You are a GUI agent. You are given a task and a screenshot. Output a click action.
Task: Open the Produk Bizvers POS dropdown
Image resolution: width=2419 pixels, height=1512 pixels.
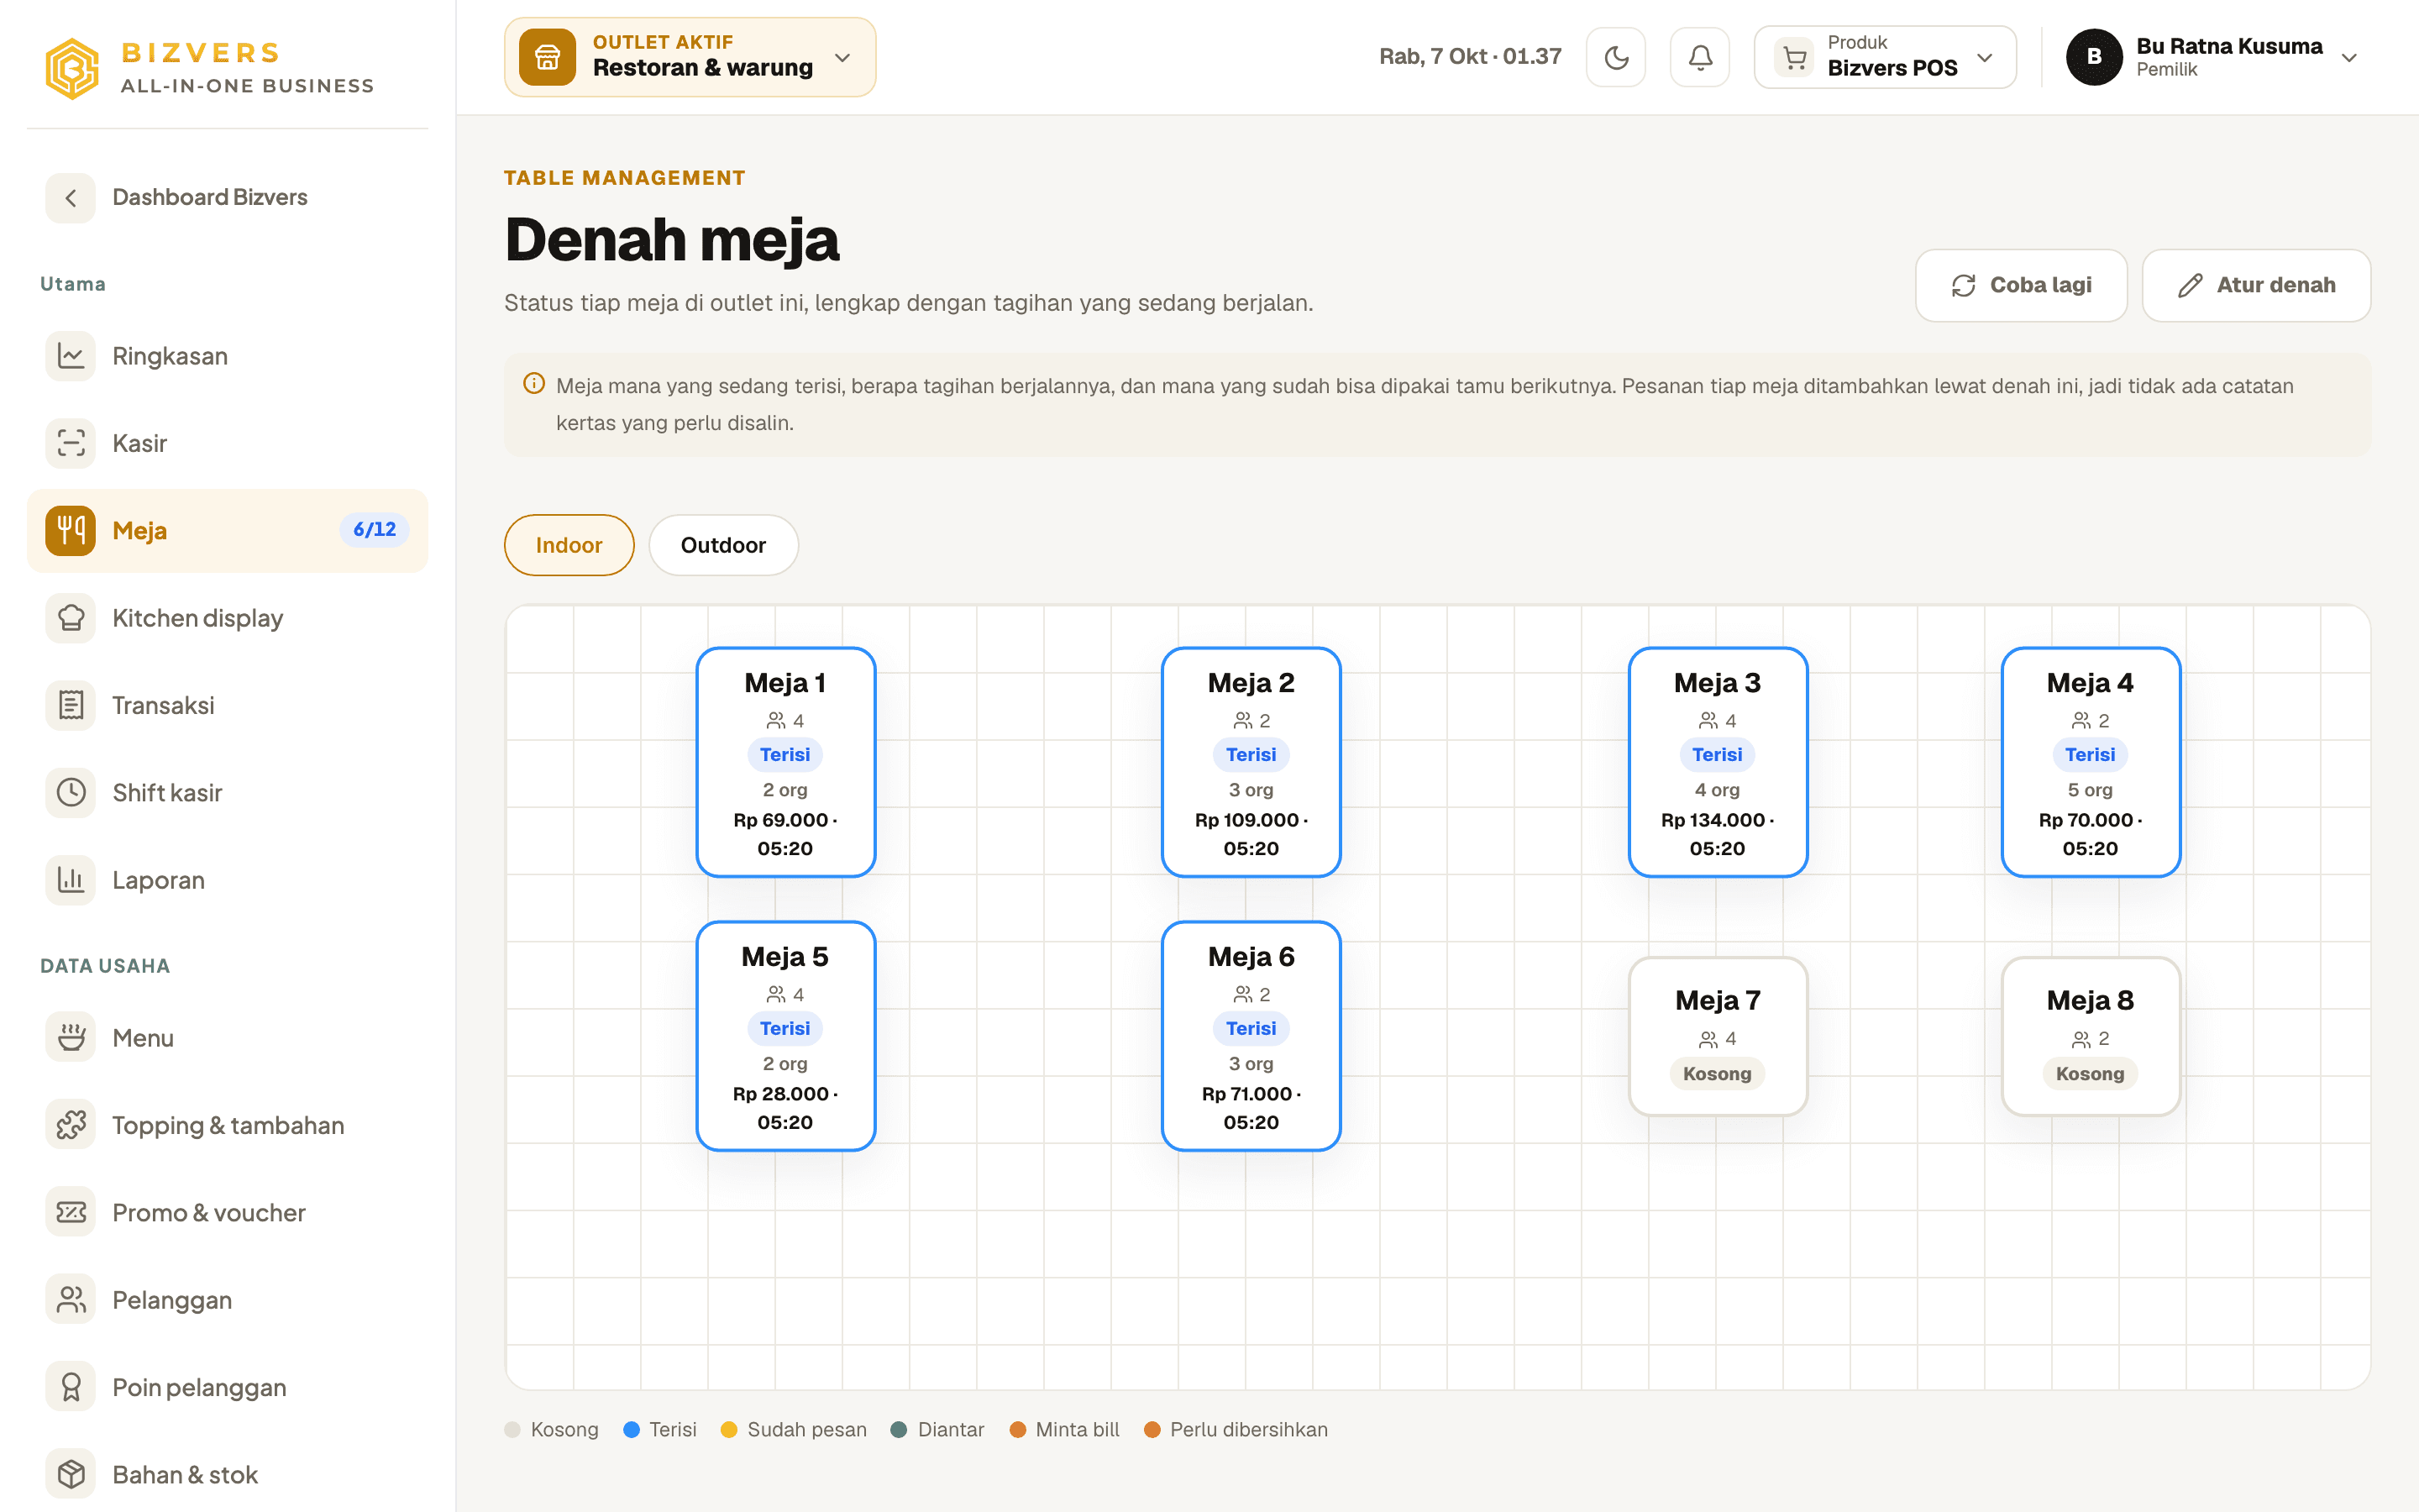1884,57
